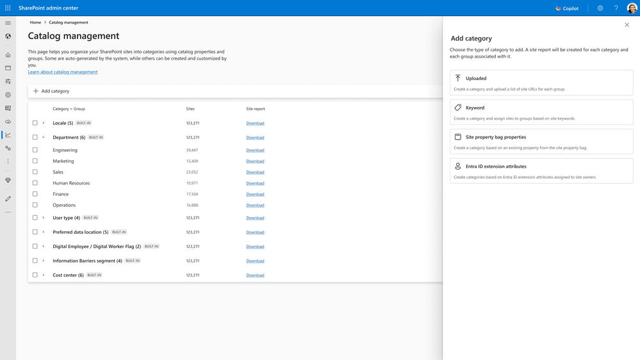Check the Department category checkbox
This screenshot has height=360, width=640.
point(35,137)
